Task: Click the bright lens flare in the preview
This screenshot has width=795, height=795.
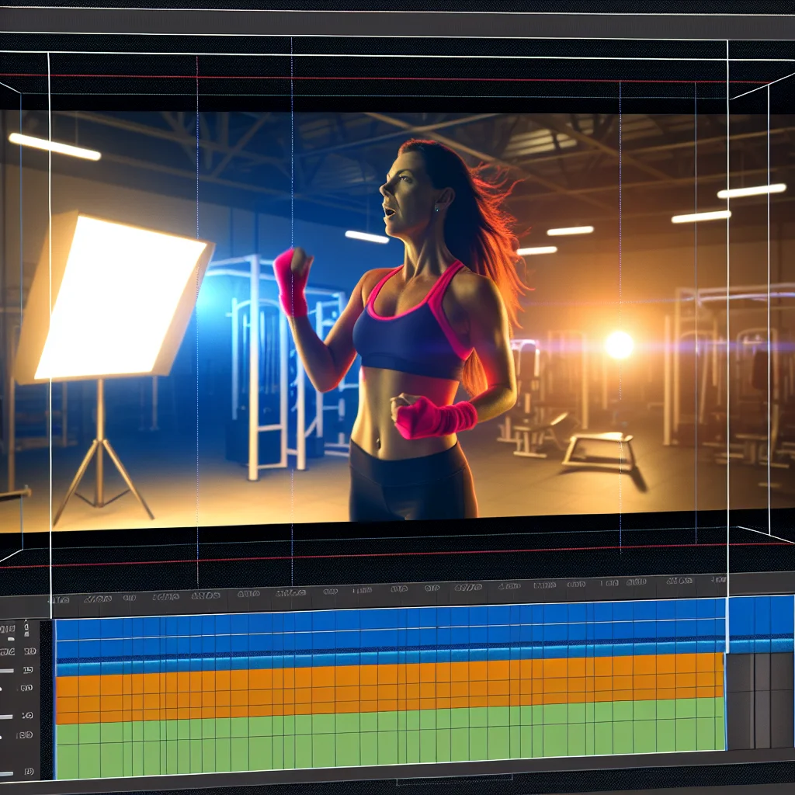Action: 619,345
